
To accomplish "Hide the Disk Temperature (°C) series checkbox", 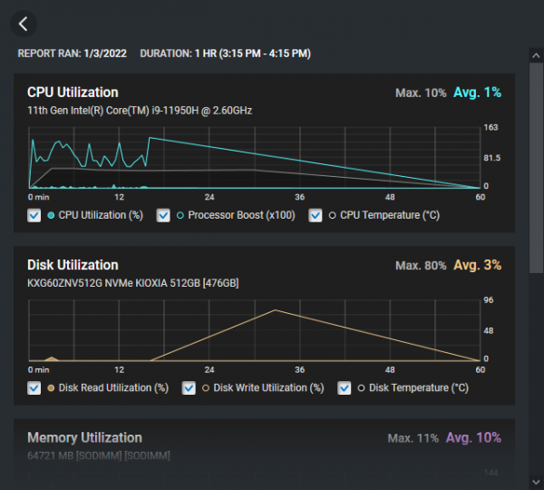I will click(x=345, y=388).
